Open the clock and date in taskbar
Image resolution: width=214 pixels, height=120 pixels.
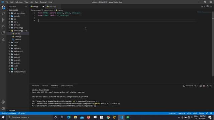pos(202,117)
